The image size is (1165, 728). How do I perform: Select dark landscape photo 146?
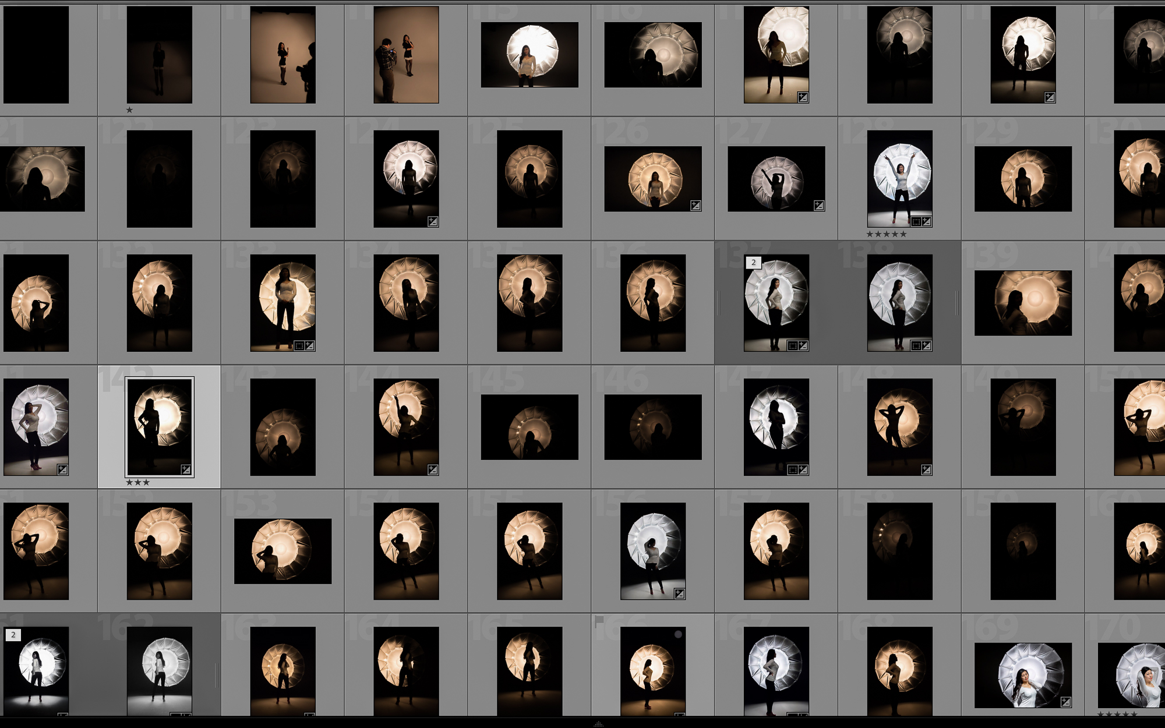pos(653,427)
